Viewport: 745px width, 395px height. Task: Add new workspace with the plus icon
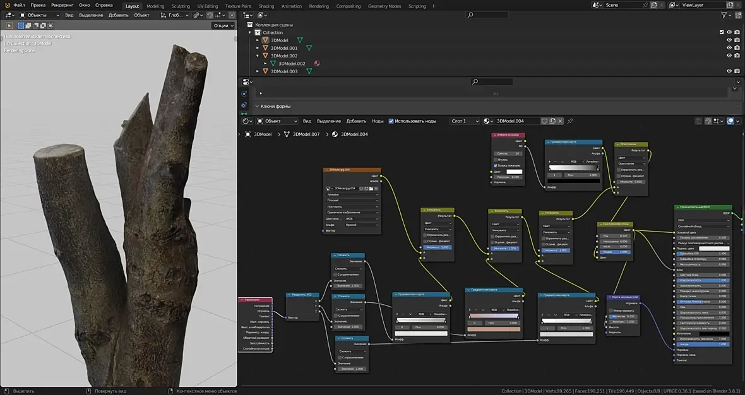coord(434,6)
